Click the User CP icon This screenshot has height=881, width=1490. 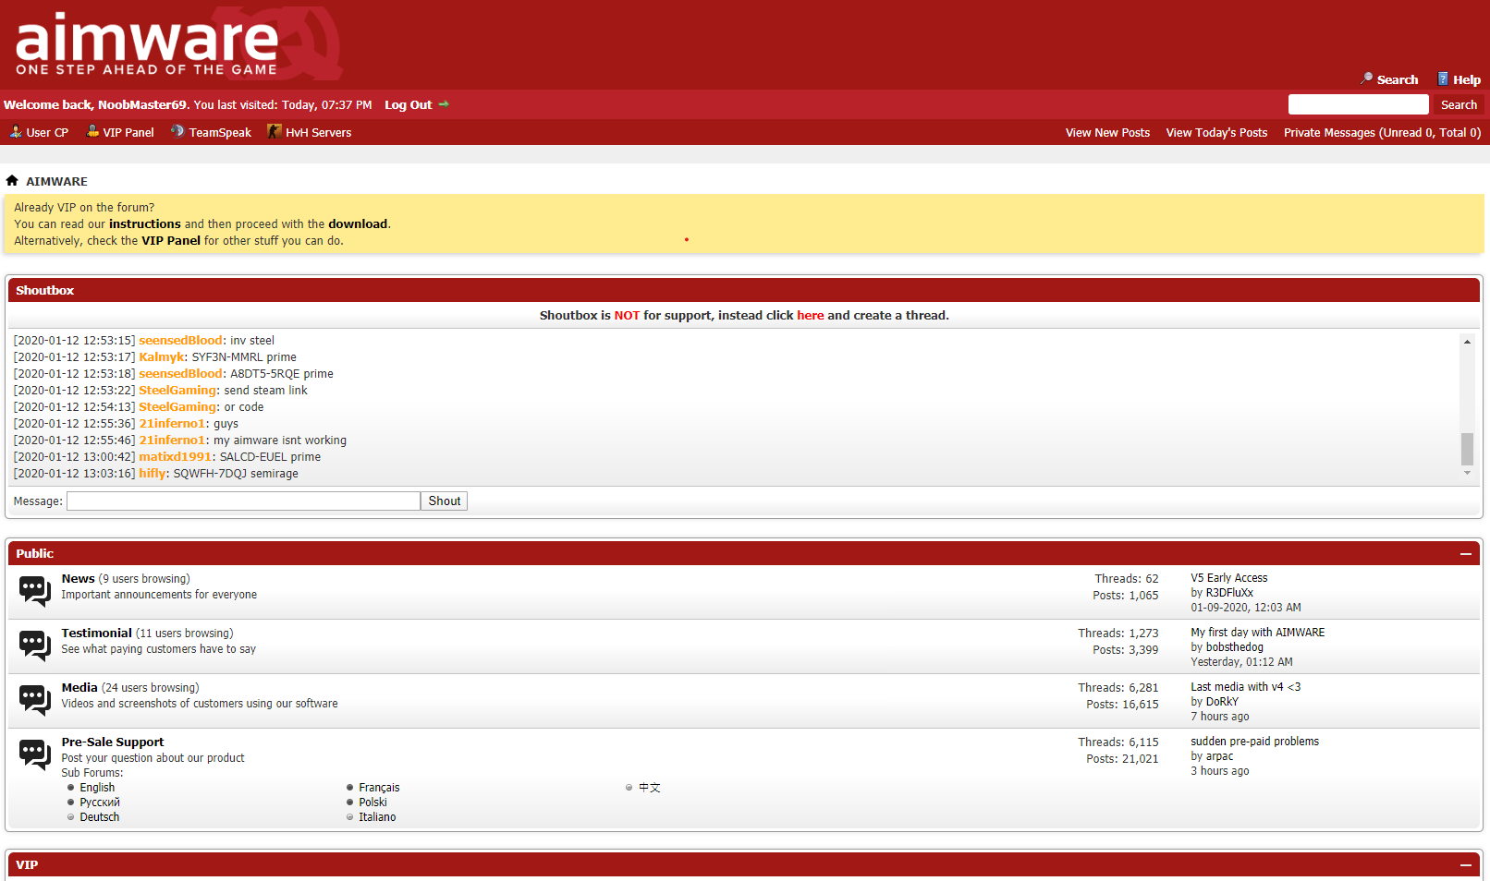(x=16, y=132)
